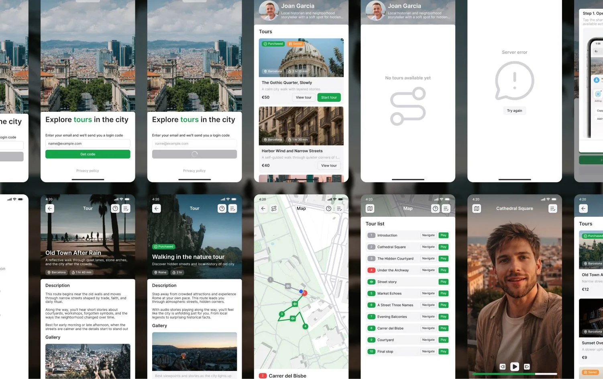Screen dimensions: 603x379
Task: Tap back arrow on Walking in the nature tour
Action: click(x=157, y=208)
